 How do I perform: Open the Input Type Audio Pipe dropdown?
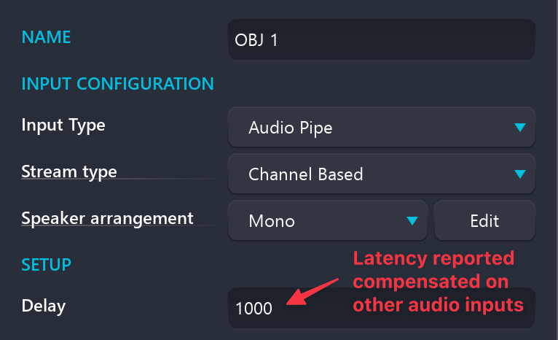point(381,128)
